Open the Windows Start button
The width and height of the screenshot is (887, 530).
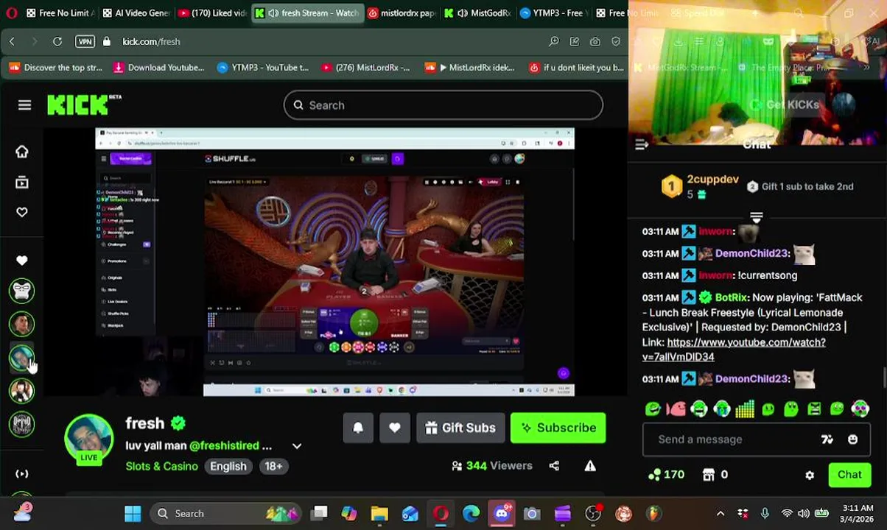[x=133, y=514]
